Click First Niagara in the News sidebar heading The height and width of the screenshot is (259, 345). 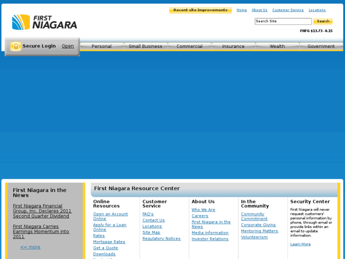tap(39, 192)
